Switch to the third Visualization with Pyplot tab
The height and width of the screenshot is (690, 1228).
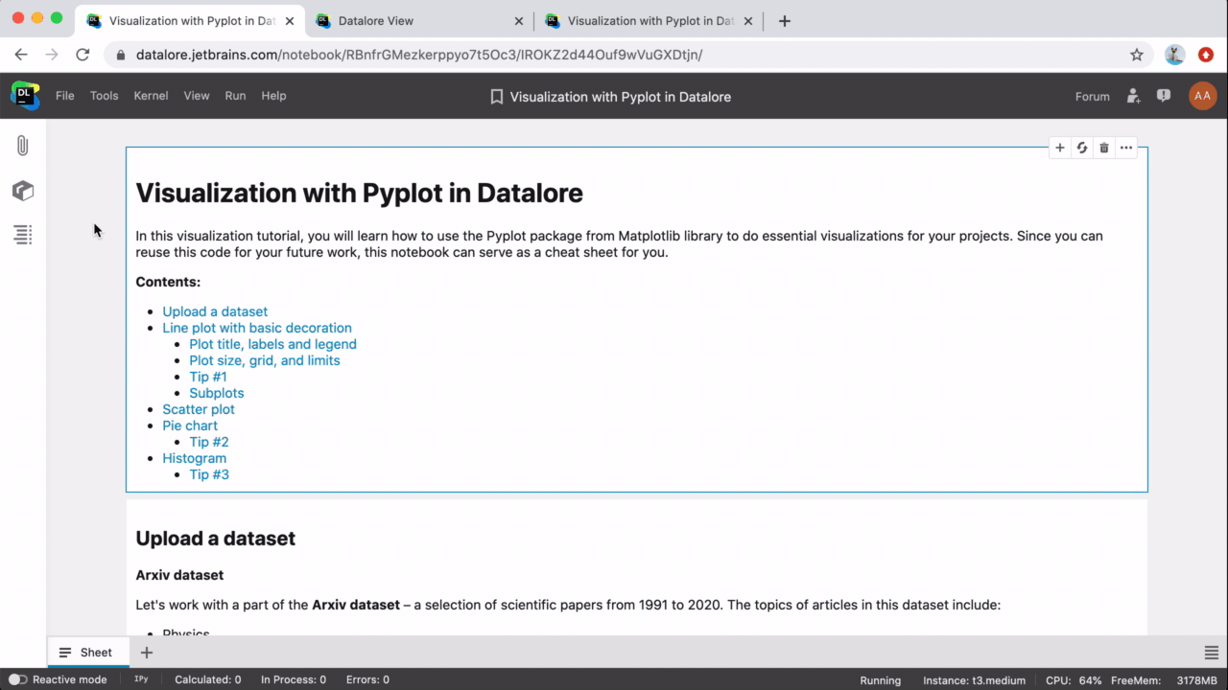(649, 20)
